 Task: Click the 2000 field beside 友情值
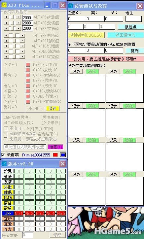click(27, 28)
